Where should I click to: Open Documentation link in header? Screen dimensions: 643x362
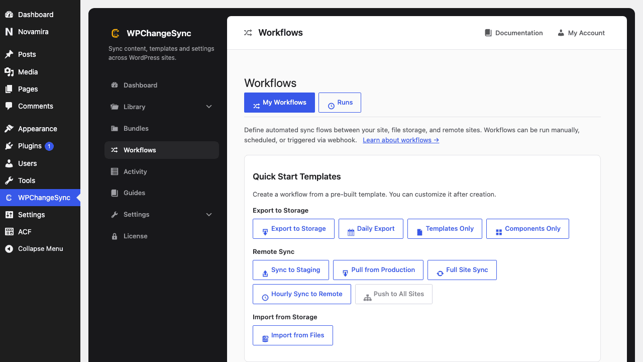pos(513,33)
